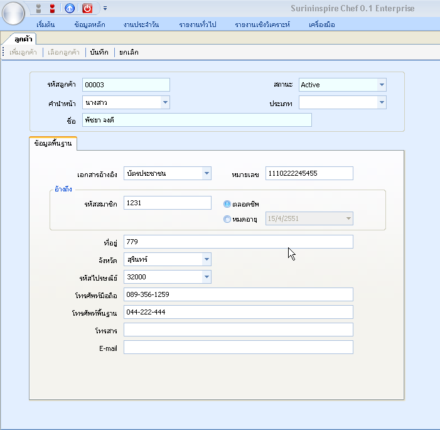Open the quick access toolbar customize arrow
The height and width of the screenshot is (430, 440).
tap(105, 9)
